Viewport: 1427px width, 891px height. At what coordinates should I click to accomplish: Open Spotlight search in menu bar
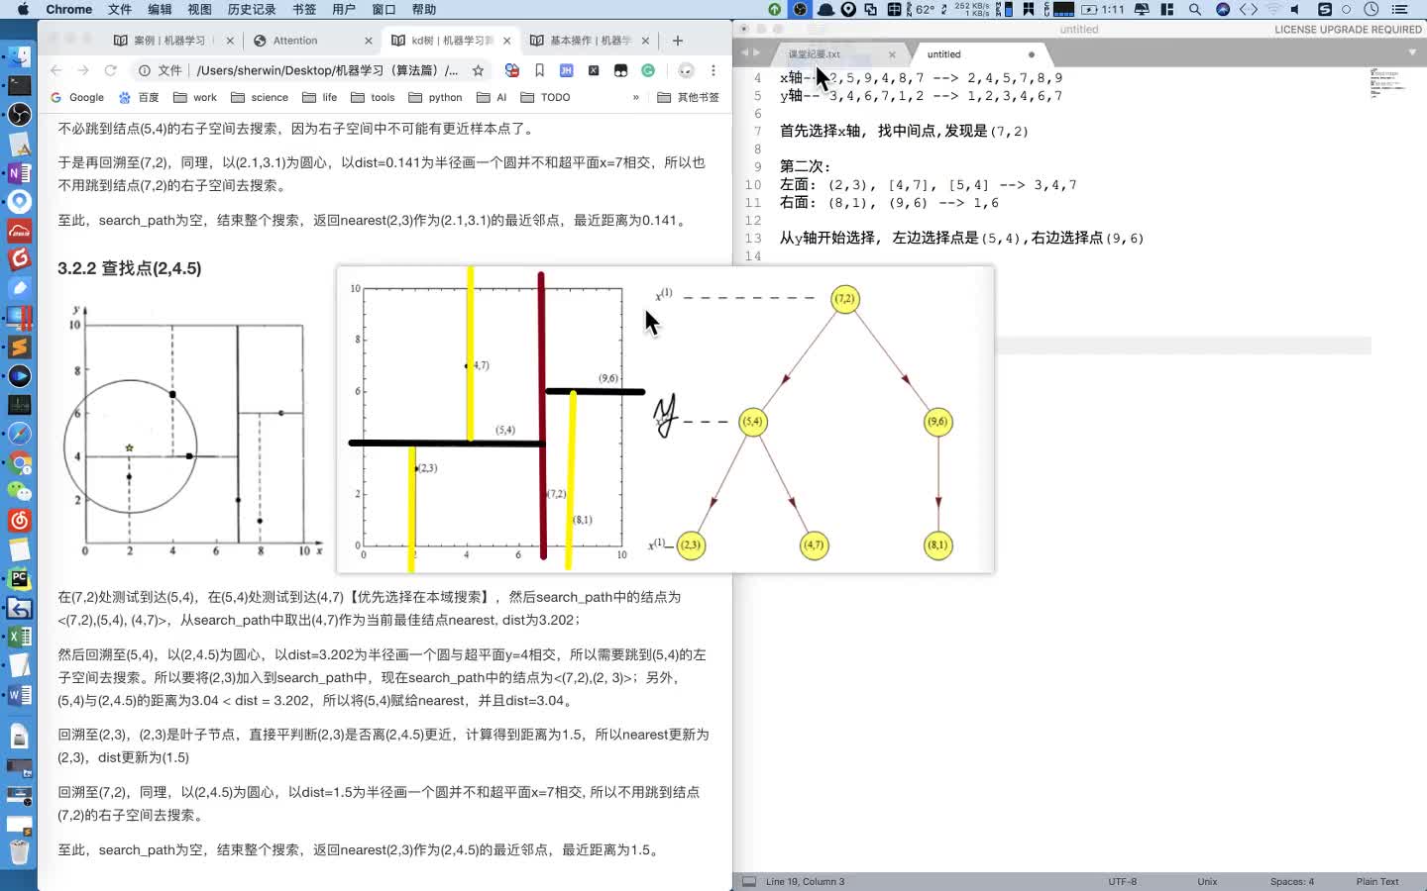coord(1195,9)
